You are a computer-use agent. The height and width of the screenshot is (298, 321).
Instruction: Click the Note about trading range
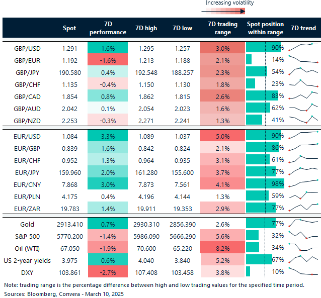pos(154,285)
